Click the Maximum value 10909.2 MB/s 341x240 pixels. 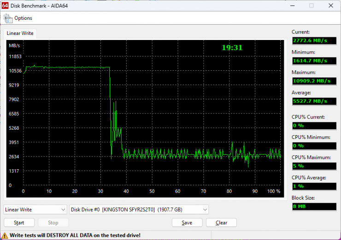pyautogui.click(x=314, y=81)
